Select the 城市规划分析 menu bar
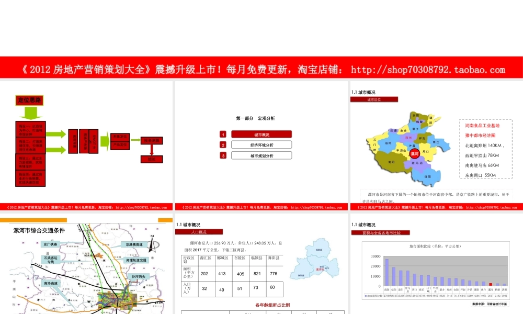The height and width of the screenshot is (314, 523). (x=261, y=155)
